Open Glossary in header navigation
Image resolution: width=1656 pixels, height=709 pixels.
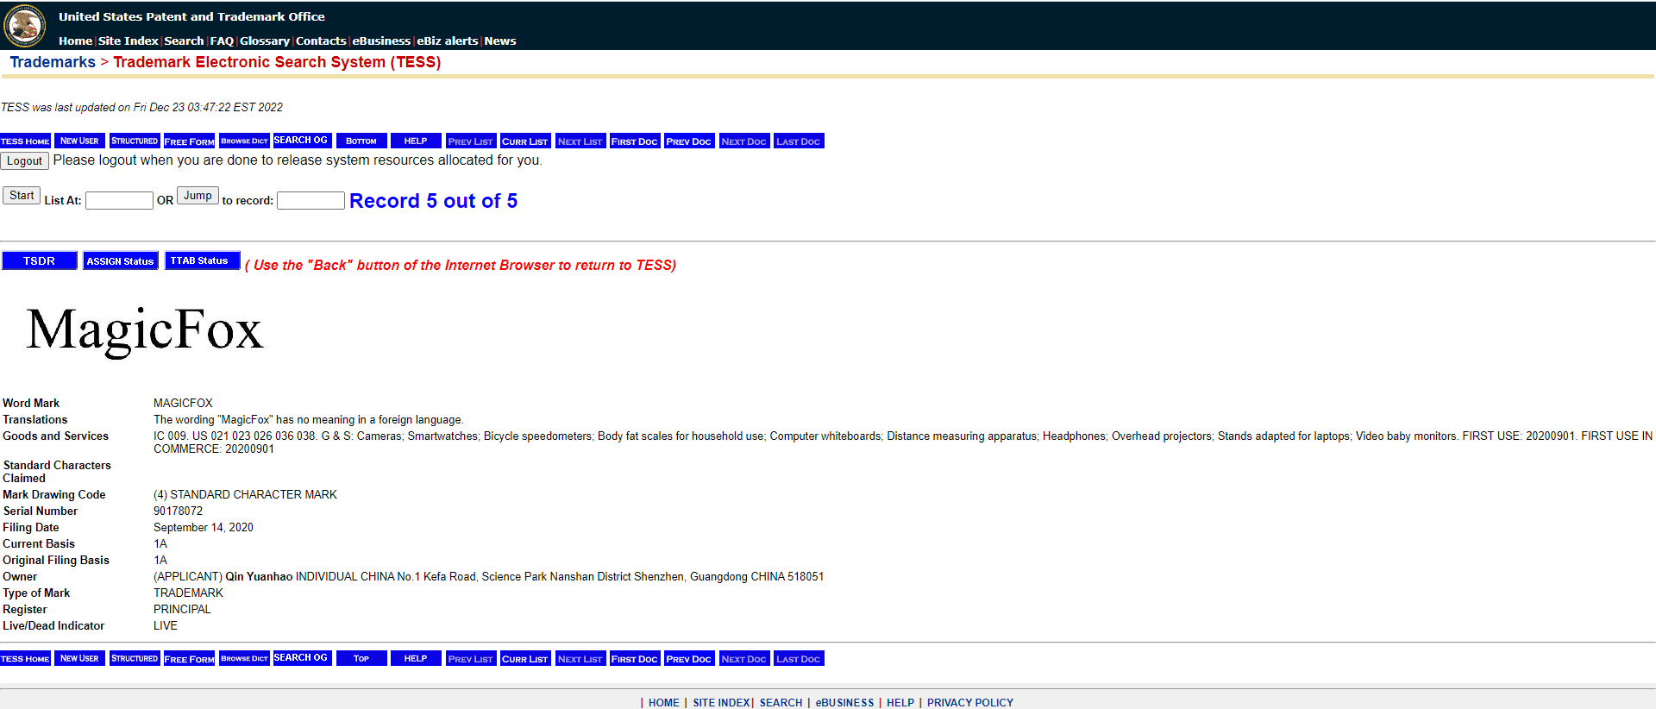click(x=265, y=41)
